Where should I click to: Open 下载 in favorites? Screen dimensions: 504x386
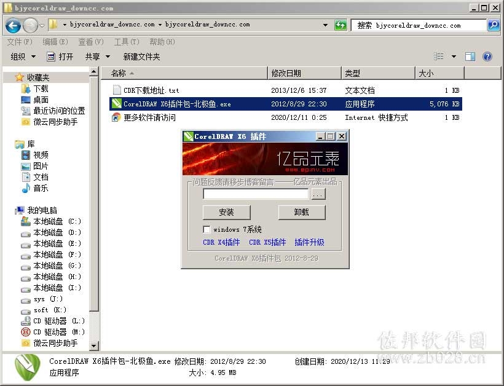tap(36, 89)
